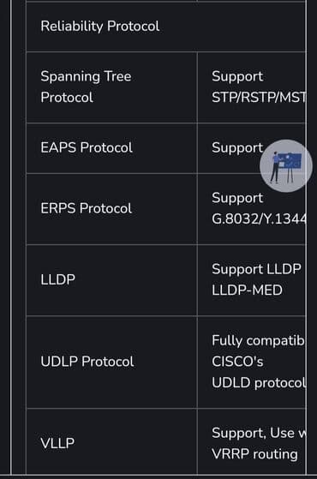Select the VRRP routing description cell
The image size is (317, 479).
(x=252, y=441)
